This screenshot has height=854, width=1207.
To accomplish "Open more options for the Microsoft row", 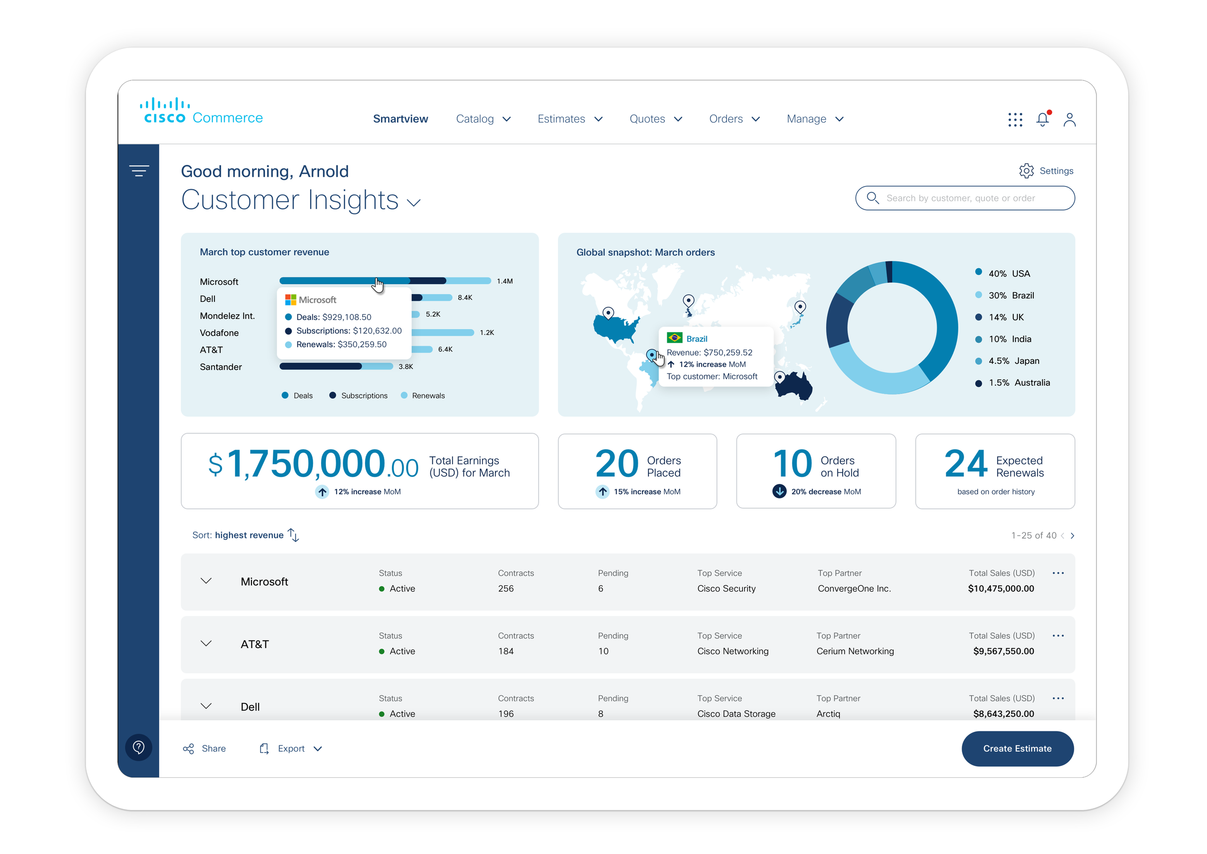I will click(1058, 573).
